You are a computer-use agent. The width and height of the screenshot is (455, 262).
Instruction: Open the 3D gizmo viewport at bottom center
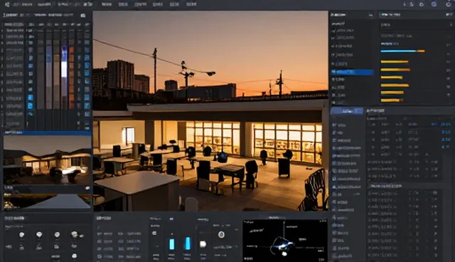pos(285,240)
